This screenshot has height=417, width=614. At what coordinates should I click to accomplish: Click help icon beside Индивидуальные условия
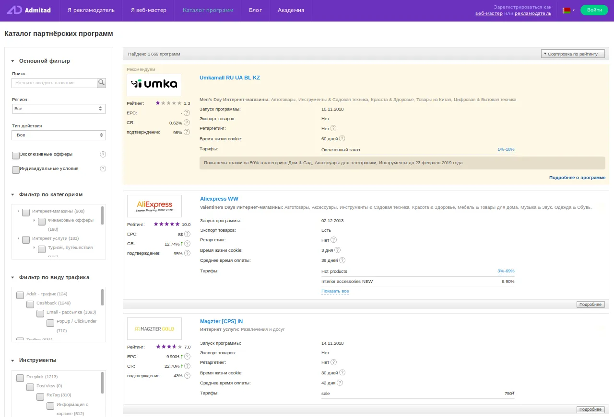[x=103, y=169]
